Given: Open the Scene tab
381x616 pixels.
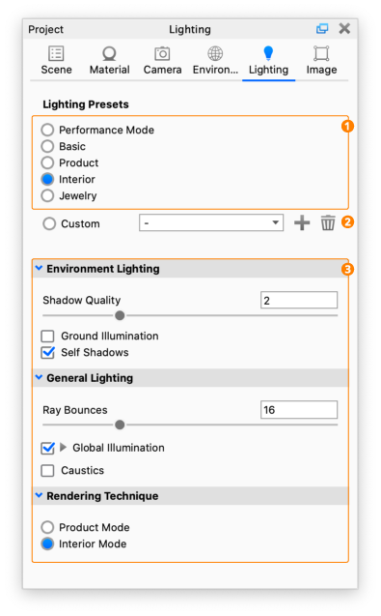Looking at the screenshot, I should (57, 60).
